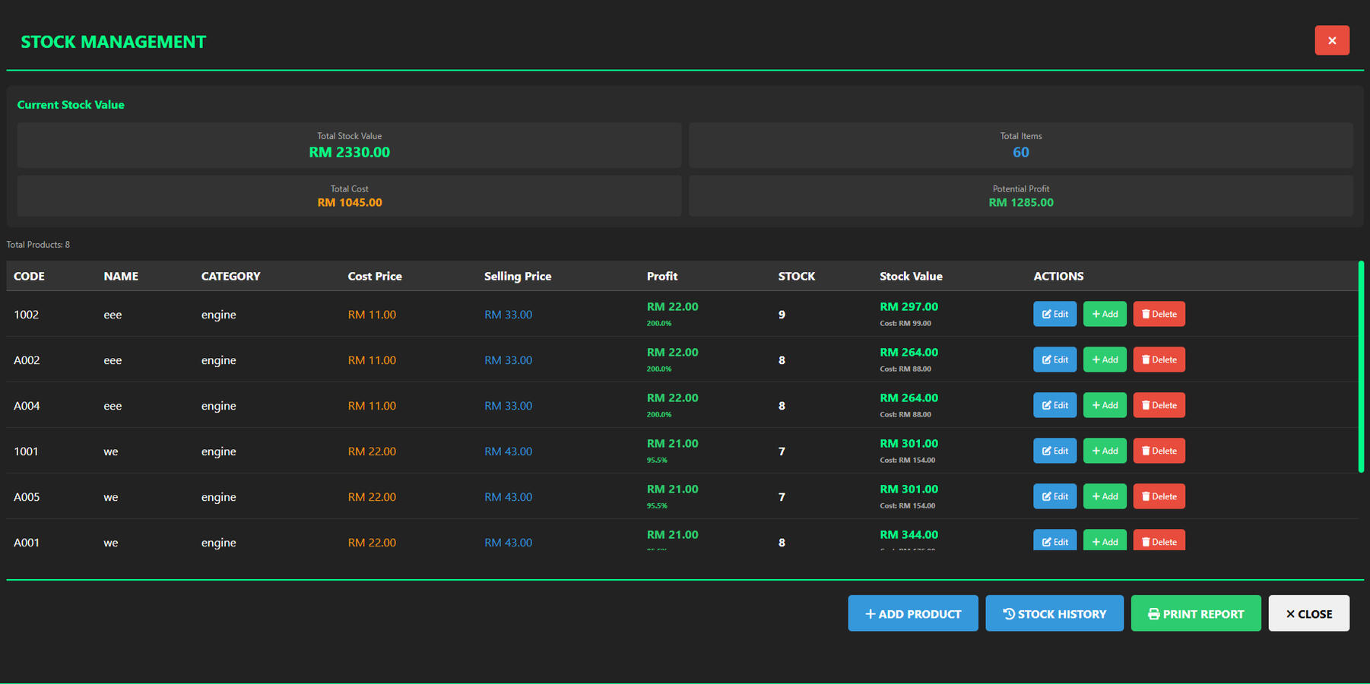Click the Add Product button
1370x684 pixels.
912,613
